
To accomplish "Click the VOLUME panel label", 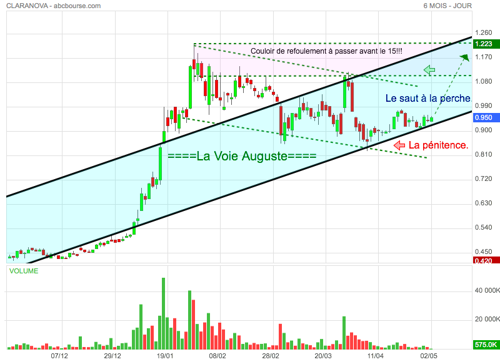I will [x=24, y=271].
